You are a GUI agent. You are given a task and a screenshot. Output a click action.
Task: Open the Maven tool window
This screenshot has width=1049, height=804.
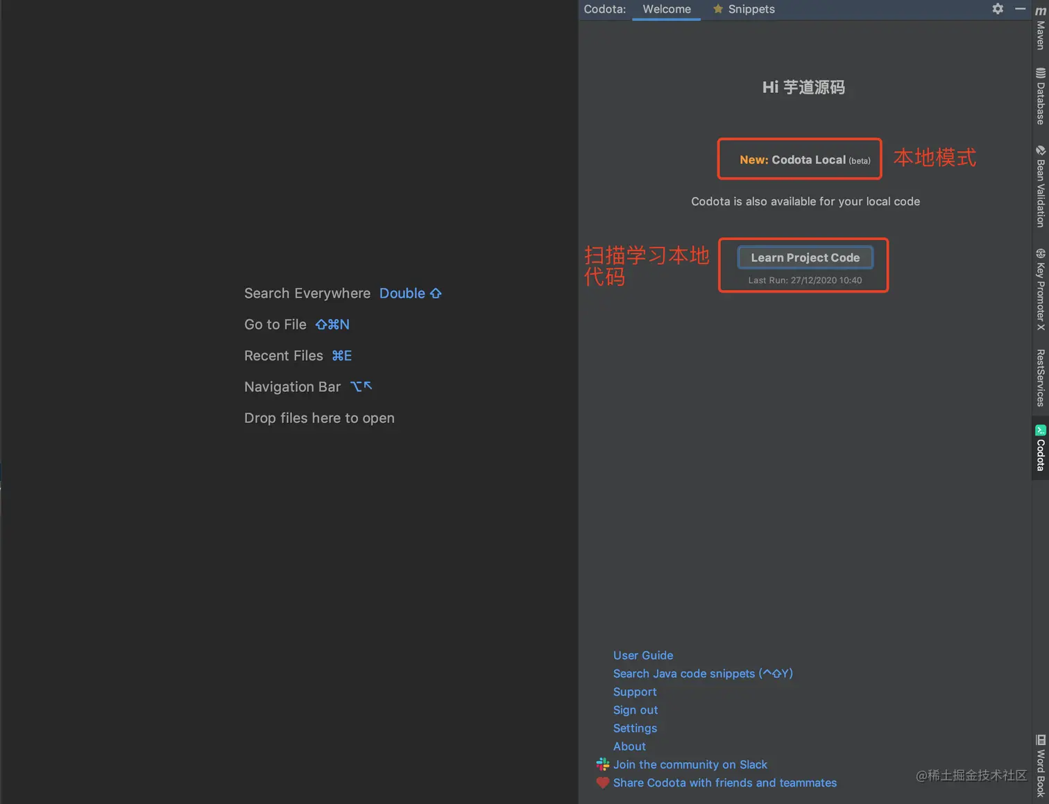point(1041,27)
